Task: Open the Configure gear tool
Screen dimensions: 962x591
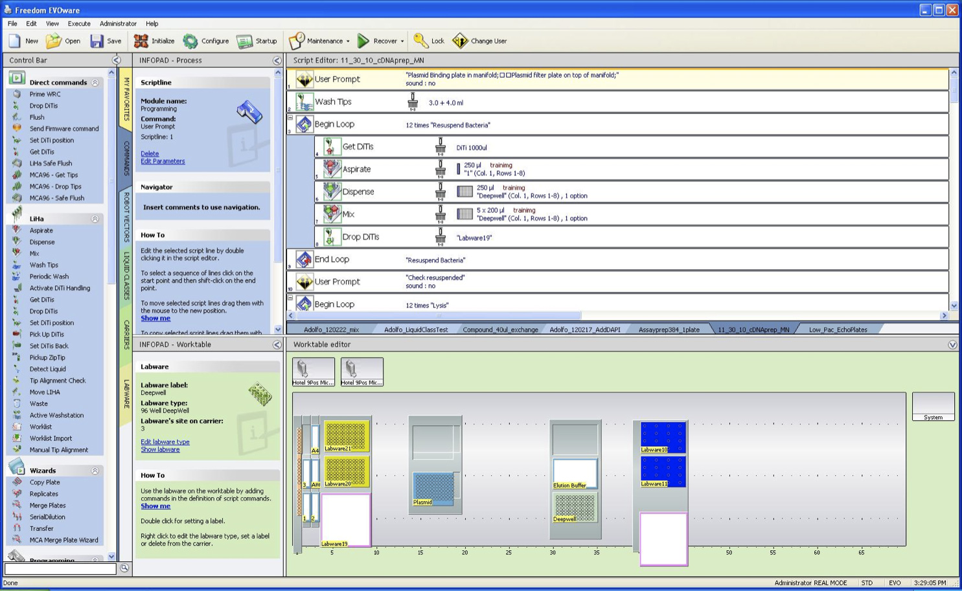Action: click(x=190, y=41)
